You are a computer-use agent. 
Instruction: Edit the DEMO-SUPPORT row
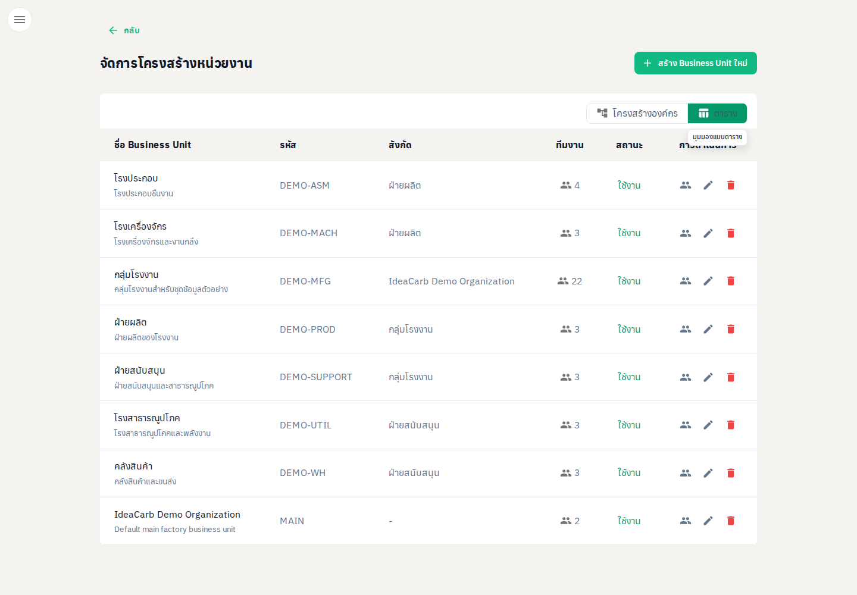coord(708,377)
